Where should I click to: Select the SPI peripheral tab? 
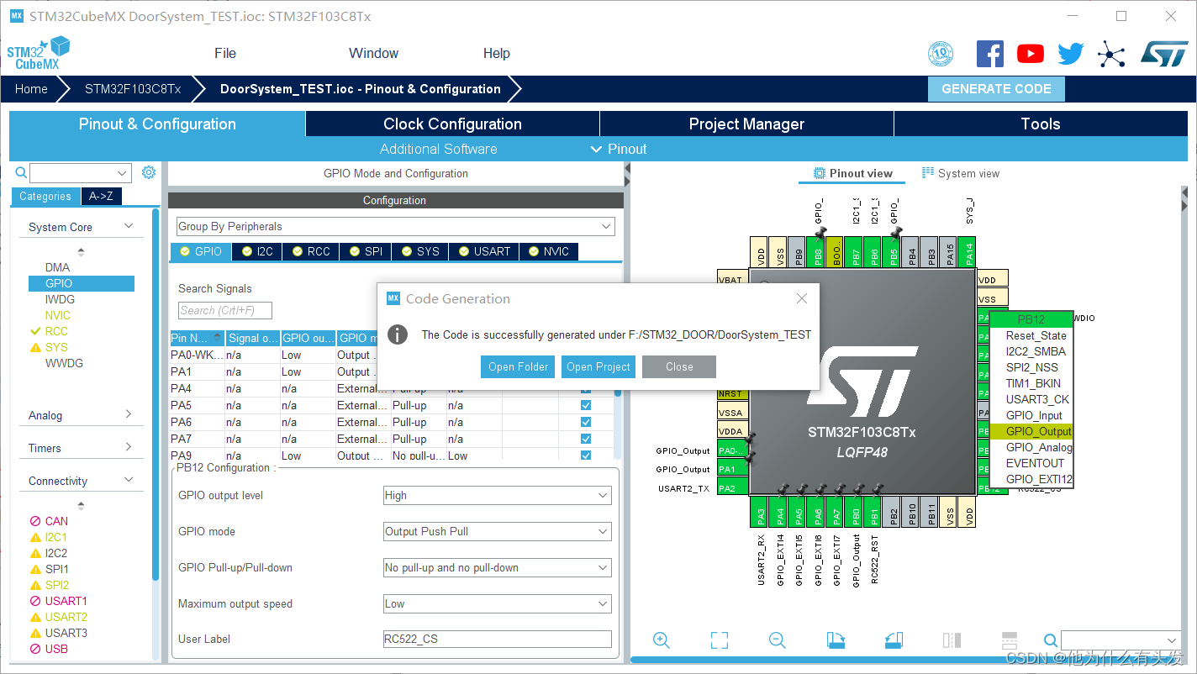coord(366,251)
